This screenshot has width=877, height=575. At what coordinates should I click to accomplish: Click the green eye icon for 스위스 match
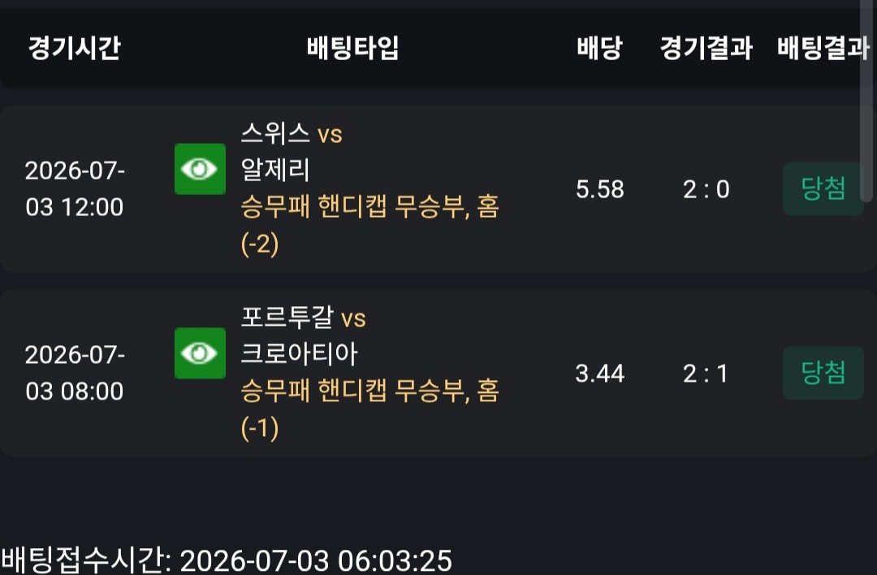200,169
